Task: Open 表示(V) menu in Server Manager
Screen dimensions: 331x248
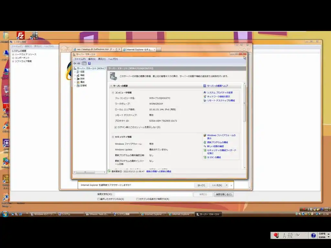Action: pyautogui.click(x=102, y=59)
